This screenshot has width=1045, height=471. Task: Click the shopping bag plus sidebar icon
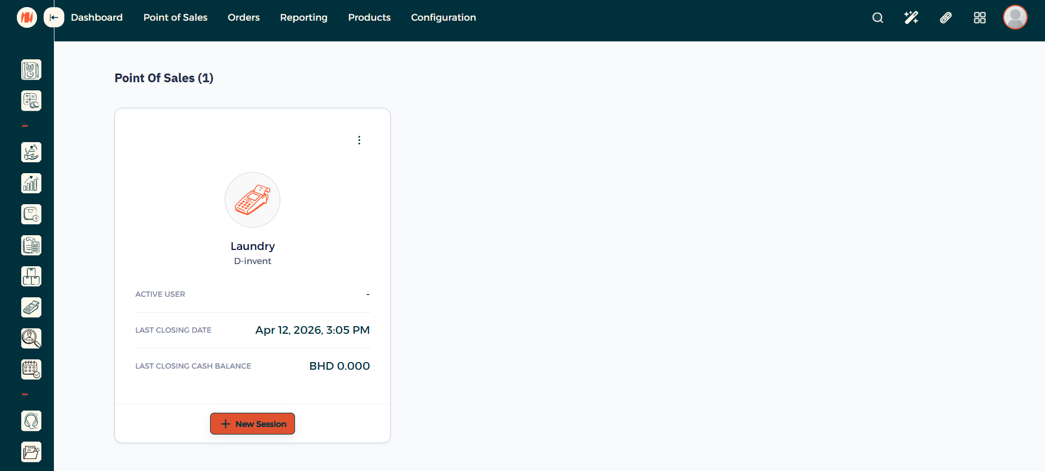(31, 215)
